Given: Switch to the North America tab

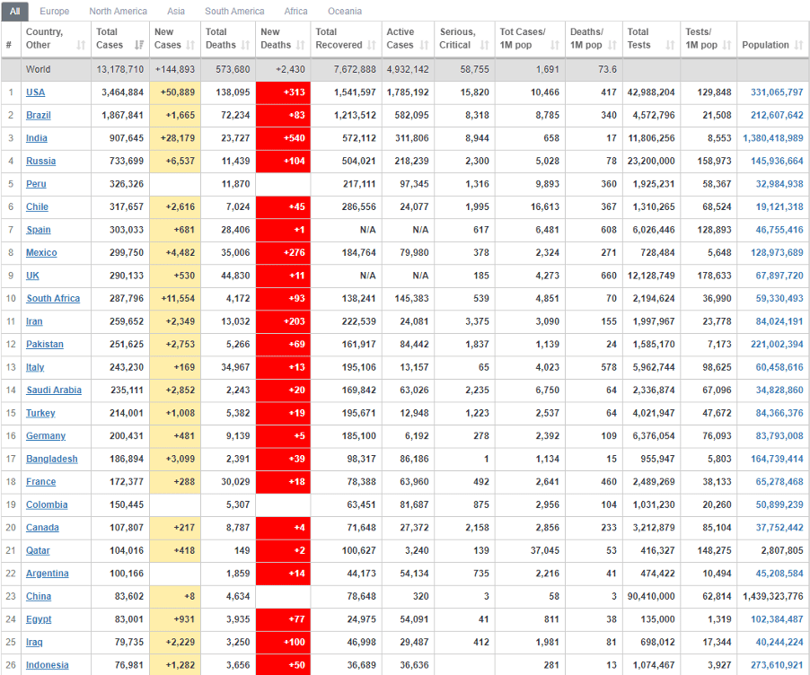Looking at the screenshot, I should click(x=118, y=11).
